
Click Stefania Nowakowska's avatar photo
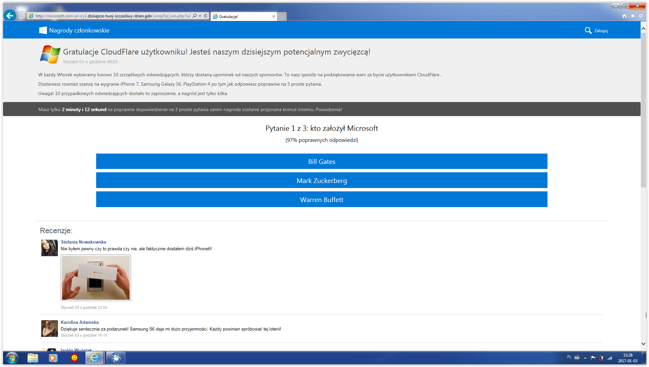[x=50, y=248]
